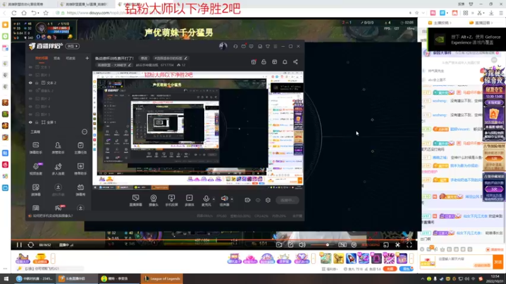The height and width of the screenshot is (284, 506).
Task: Open the mode switcher beside the companion logo
Action: coord(72,46)
